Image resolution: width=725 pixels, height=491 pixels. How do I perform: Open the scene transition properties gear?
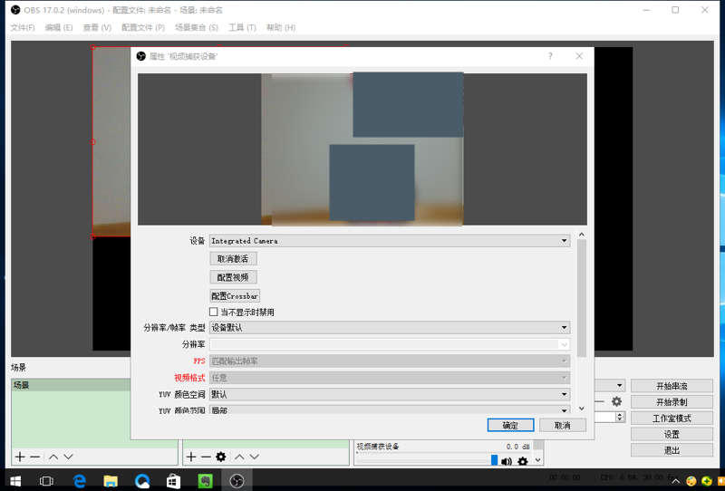[x=616, y=402]
